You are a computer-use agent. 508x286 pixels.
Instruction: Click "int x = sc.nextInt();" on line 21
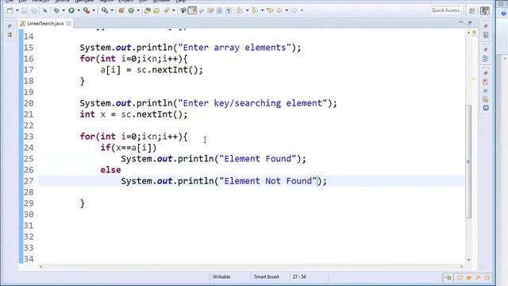[x=133, y=114]
